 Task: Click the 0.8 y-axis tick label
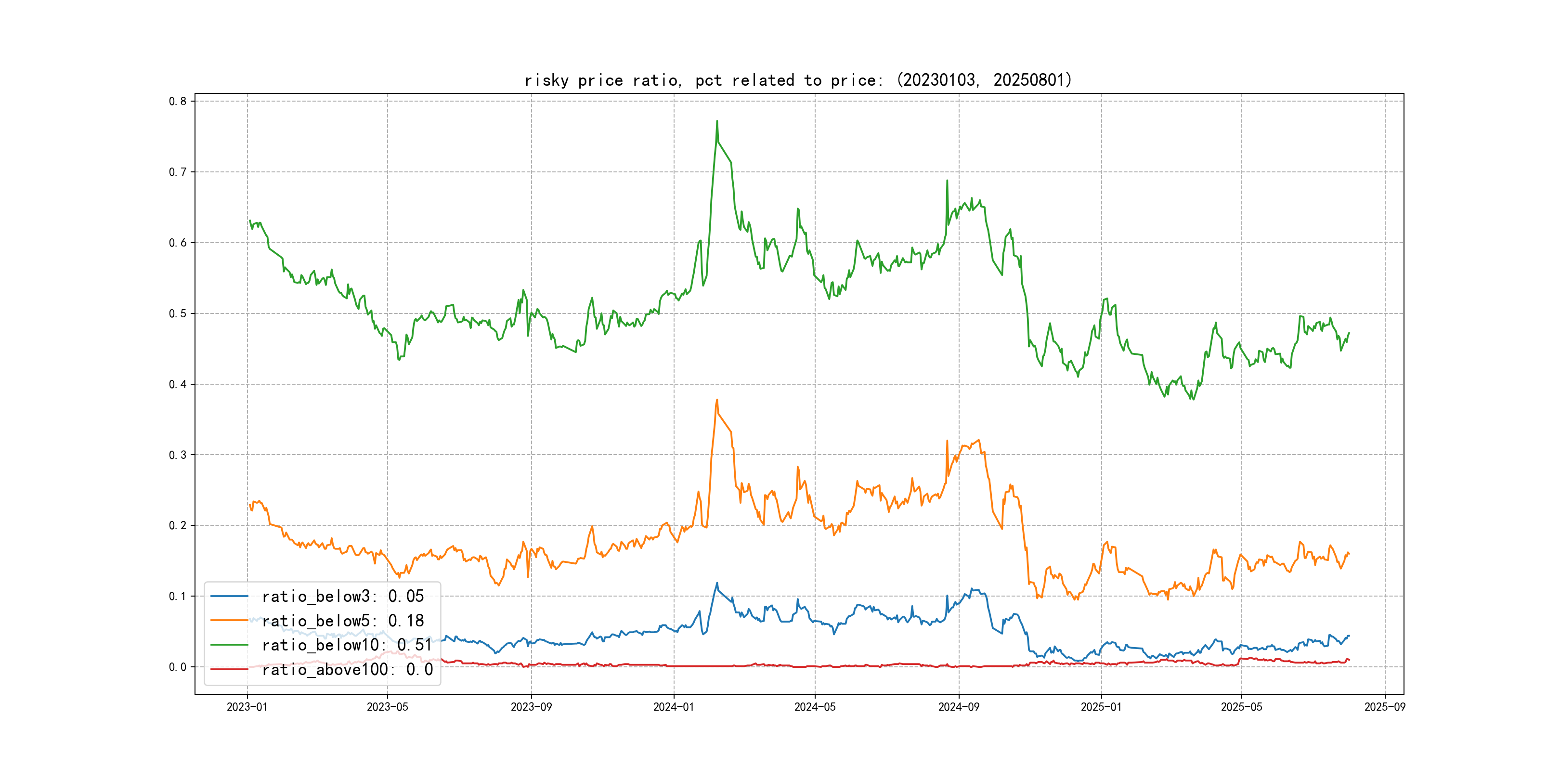coord(178,101)
